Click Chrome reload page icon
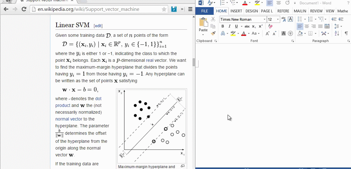Image resolution: width=351 pixels, height=169 pixels. [24, 9]
